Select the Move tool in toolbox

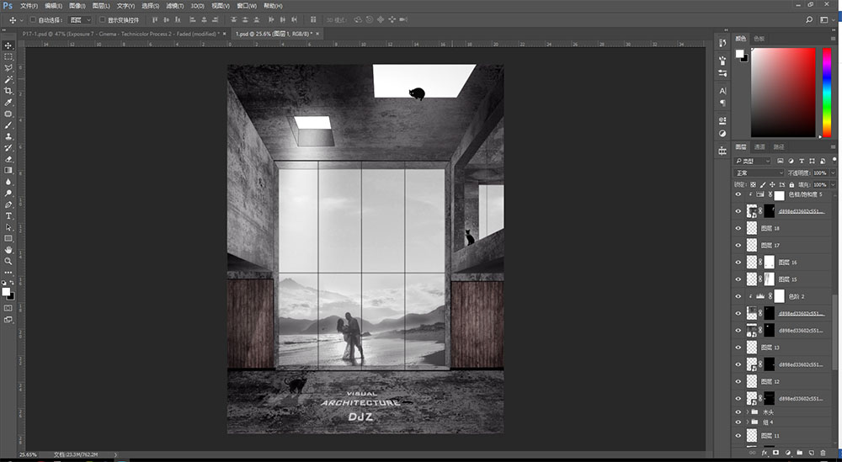coord(8,45)
